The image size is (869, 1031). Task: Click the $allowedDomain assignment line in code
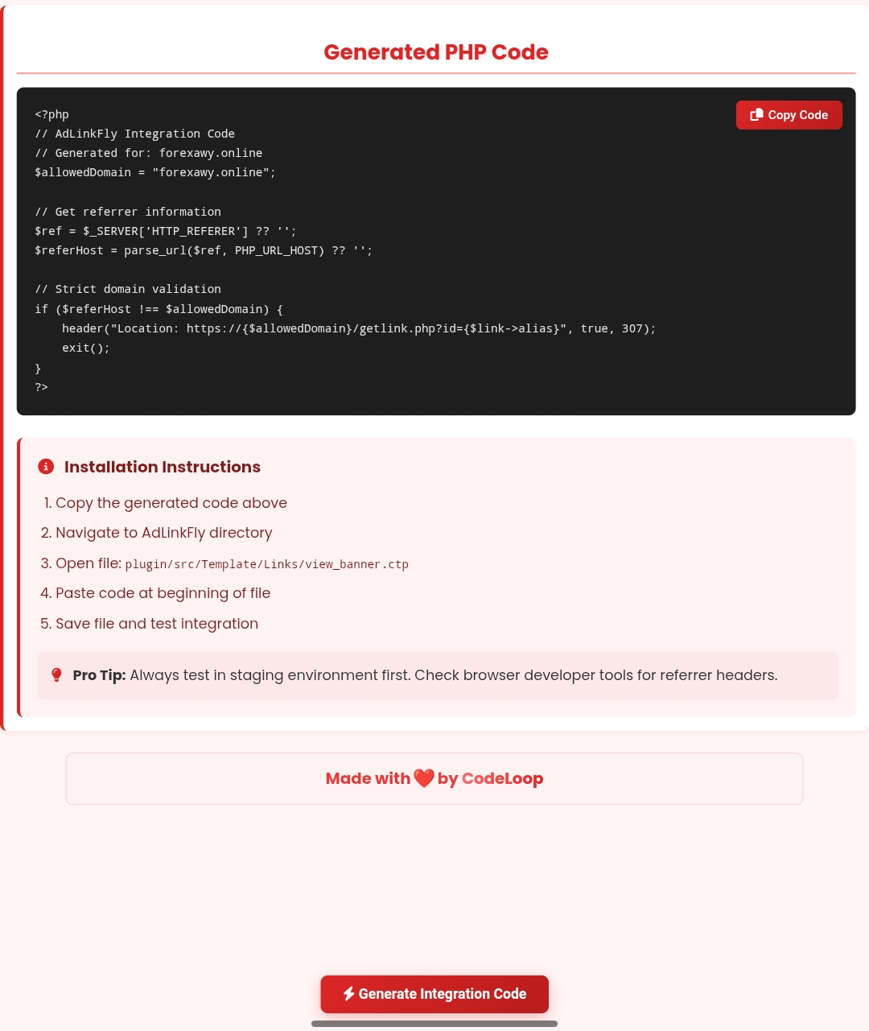(x=155, y=172)
